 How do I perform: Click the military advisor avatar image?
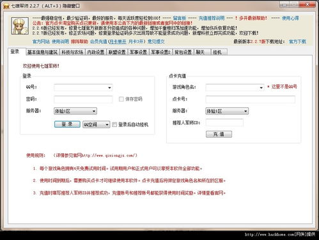point(20,26)
